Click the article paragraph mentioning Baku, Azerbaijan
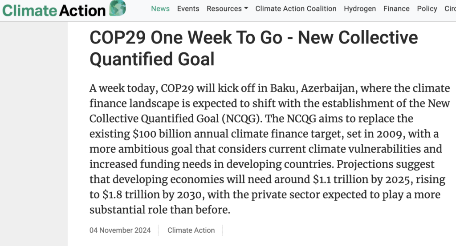Image resolution: width=456 pixels, height=246 pixels. click(x=269, y=149)
